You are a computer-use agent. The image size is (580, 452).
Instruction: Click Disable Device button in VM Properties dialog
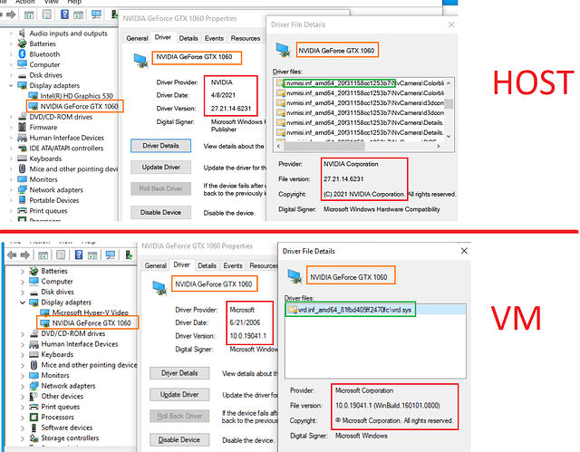[179, 440]
